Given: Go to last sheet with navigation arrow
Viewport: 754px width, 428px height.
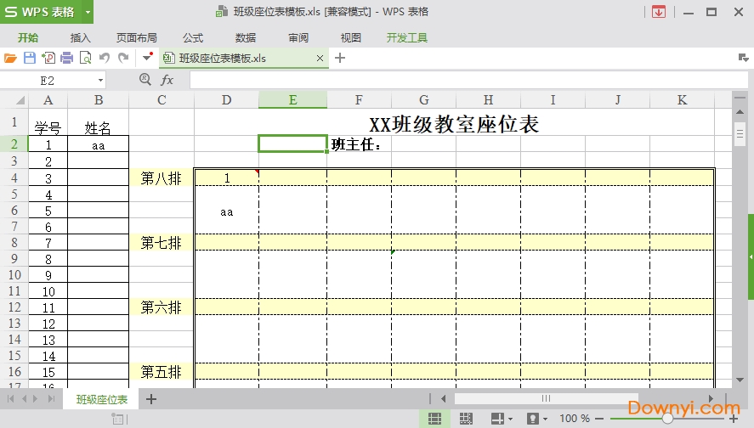Looking at the screenshot, I should 51,398.
